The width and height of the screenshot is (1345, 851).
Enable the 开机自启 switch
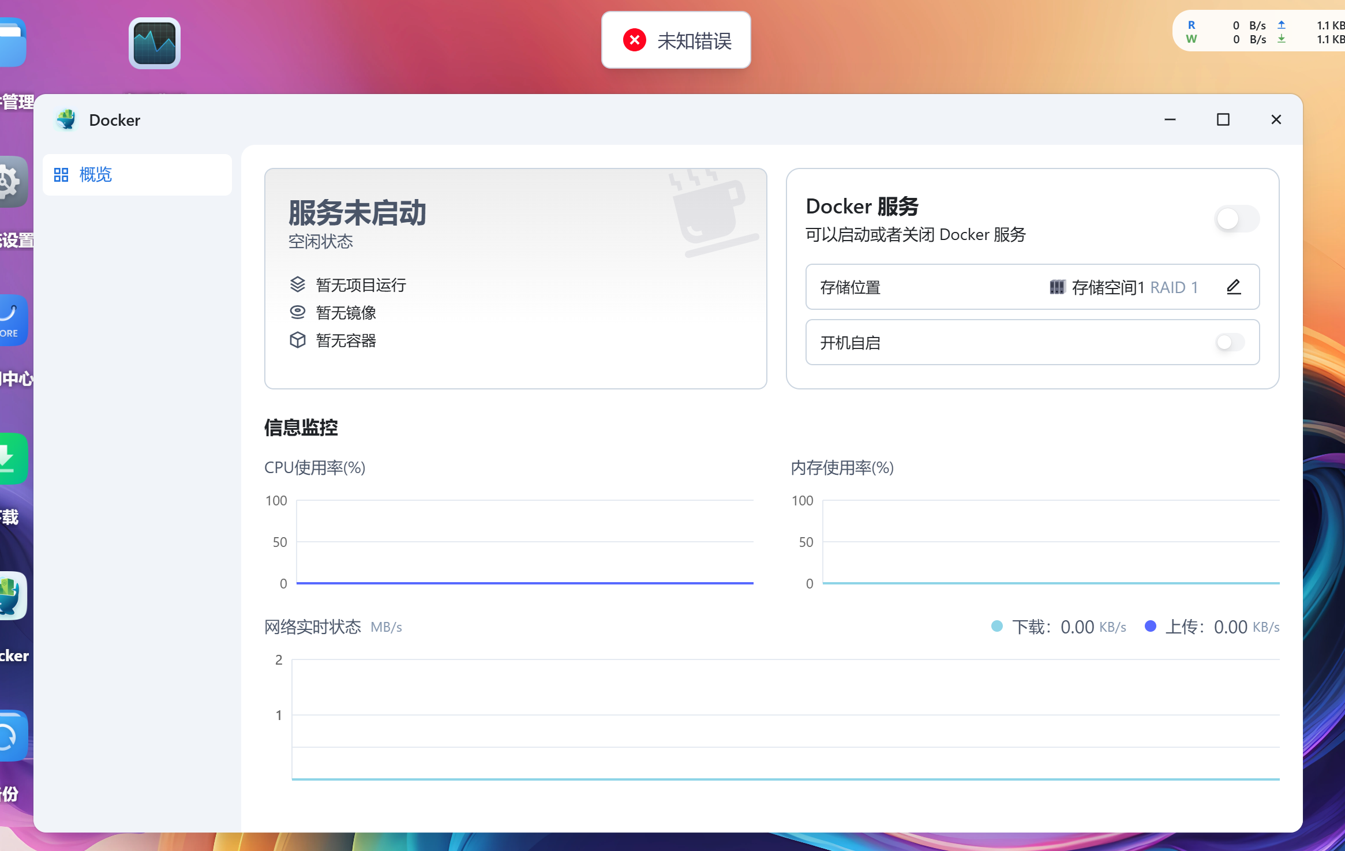pos(1230,343)
